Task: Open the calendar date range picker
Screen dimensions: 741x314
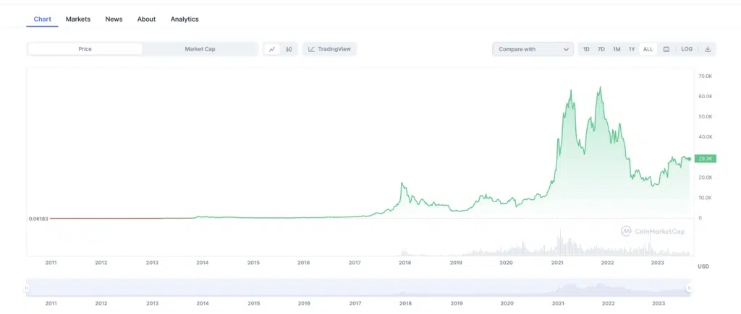Action: click(x=666, y=49)
